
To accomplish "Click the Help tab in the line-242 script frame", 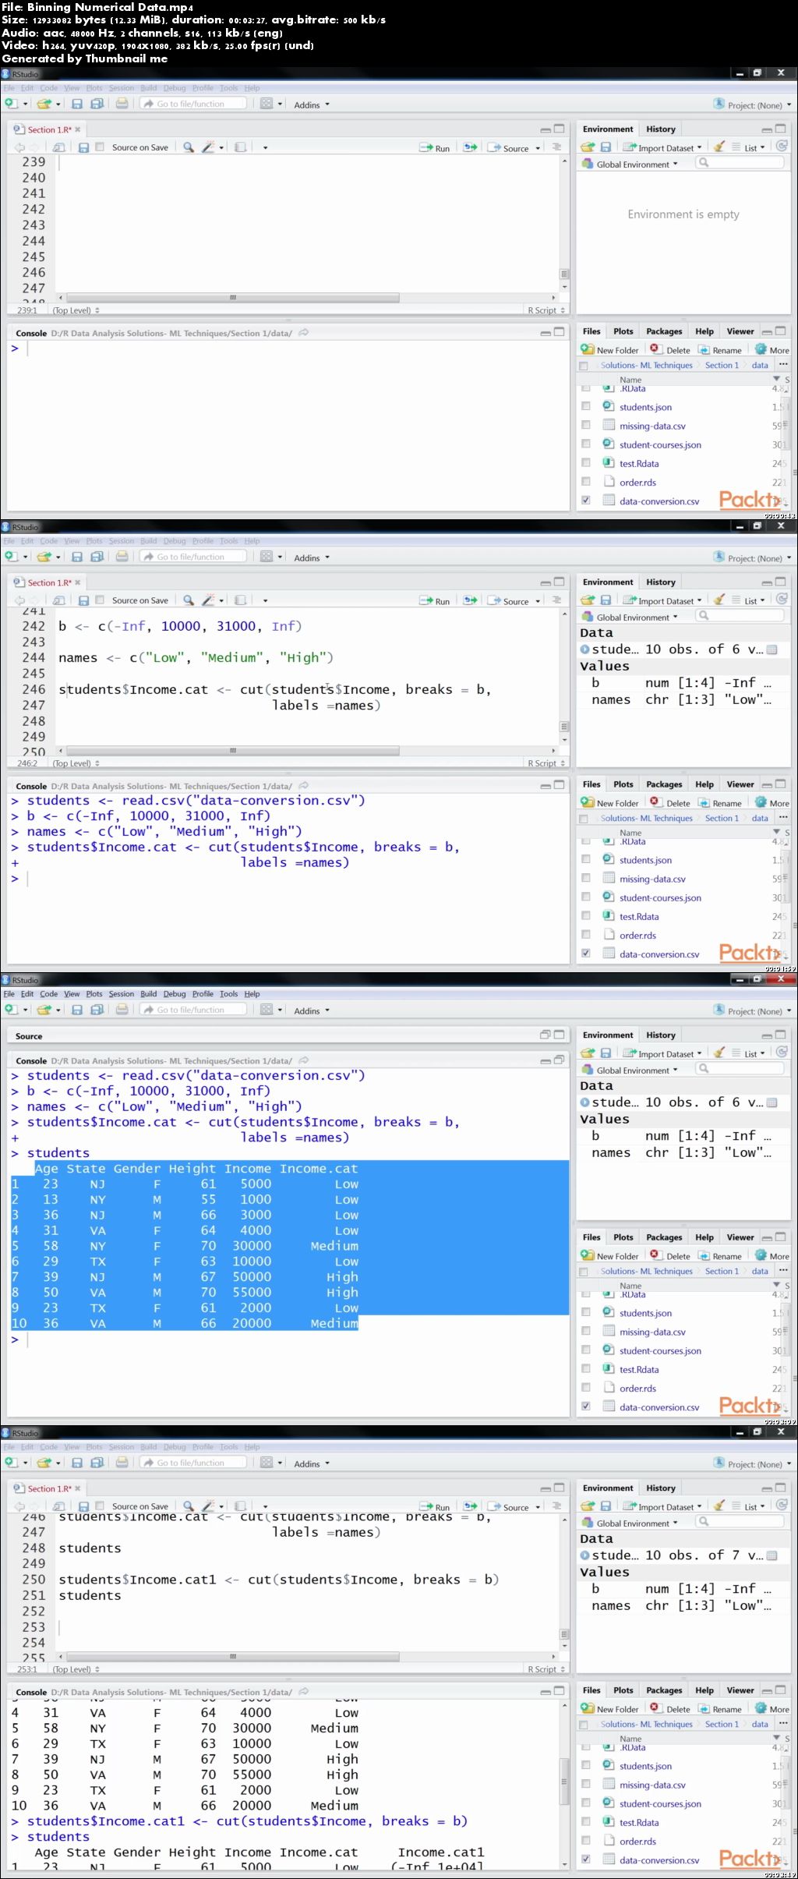I will click(704, 784).
